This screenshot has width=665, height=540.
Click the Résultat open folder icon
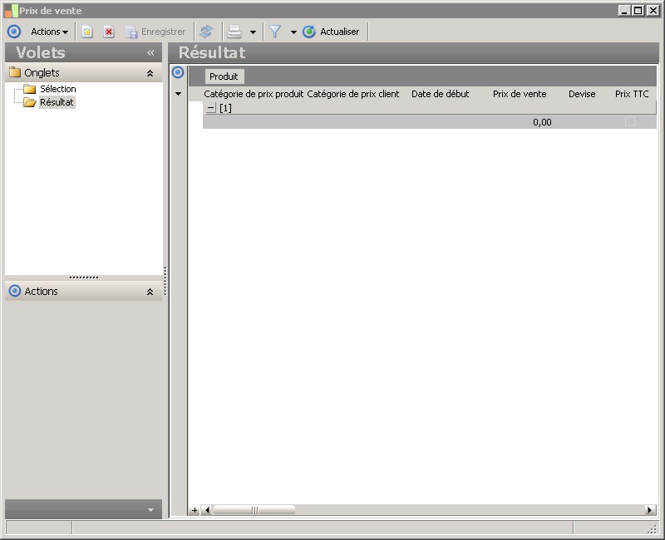click(x=30, y=102)
